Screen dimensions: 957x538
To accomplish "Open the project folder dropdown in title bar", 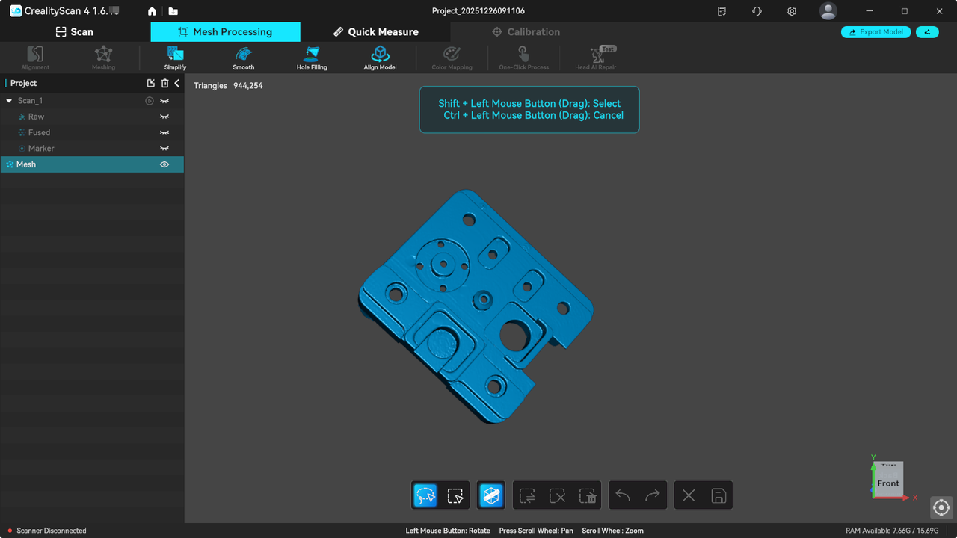I will (x=173, y=11).
